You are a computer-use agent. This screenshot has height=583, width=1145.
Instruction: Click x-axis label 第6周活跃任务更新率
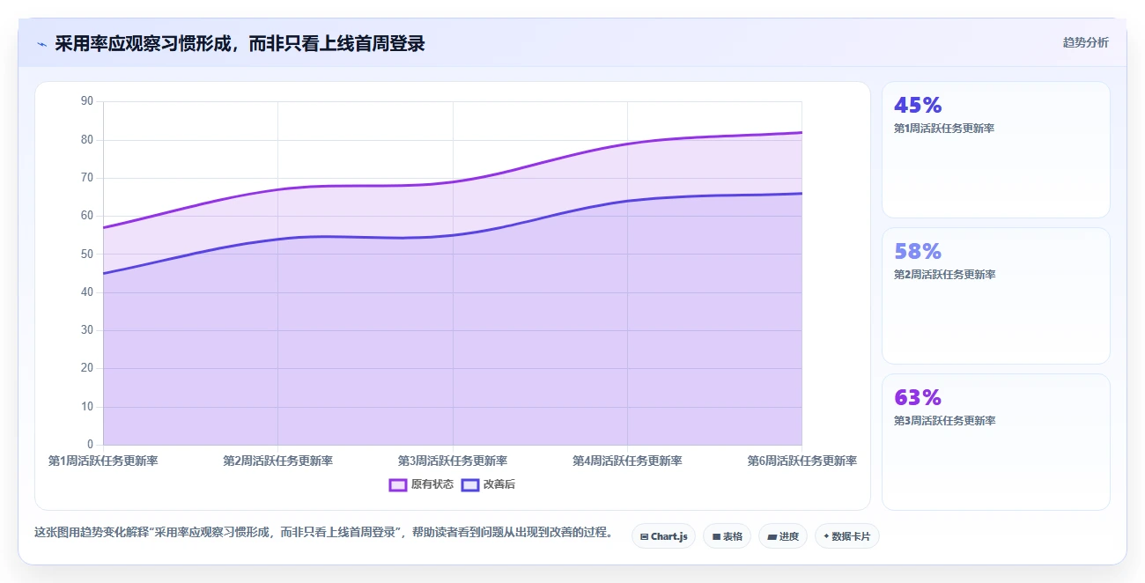point(802,461)
